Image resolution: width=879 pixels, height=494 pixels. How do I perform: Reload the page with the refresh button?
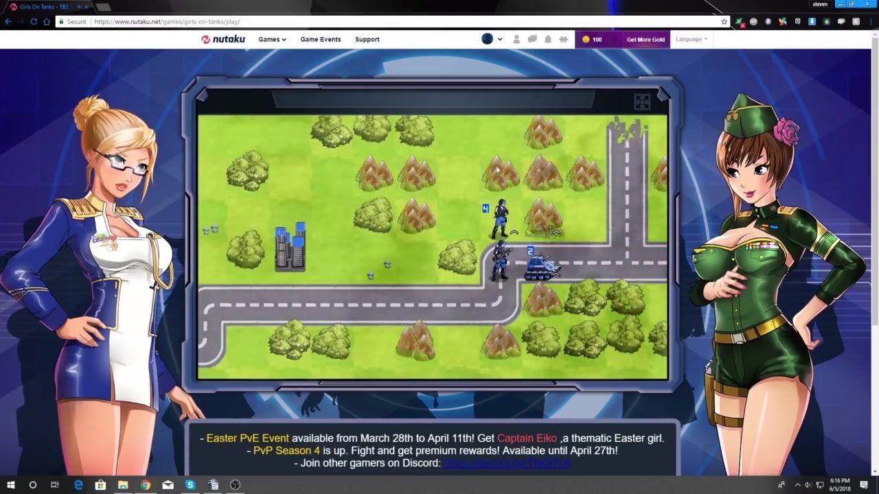(x=34, y=22)
